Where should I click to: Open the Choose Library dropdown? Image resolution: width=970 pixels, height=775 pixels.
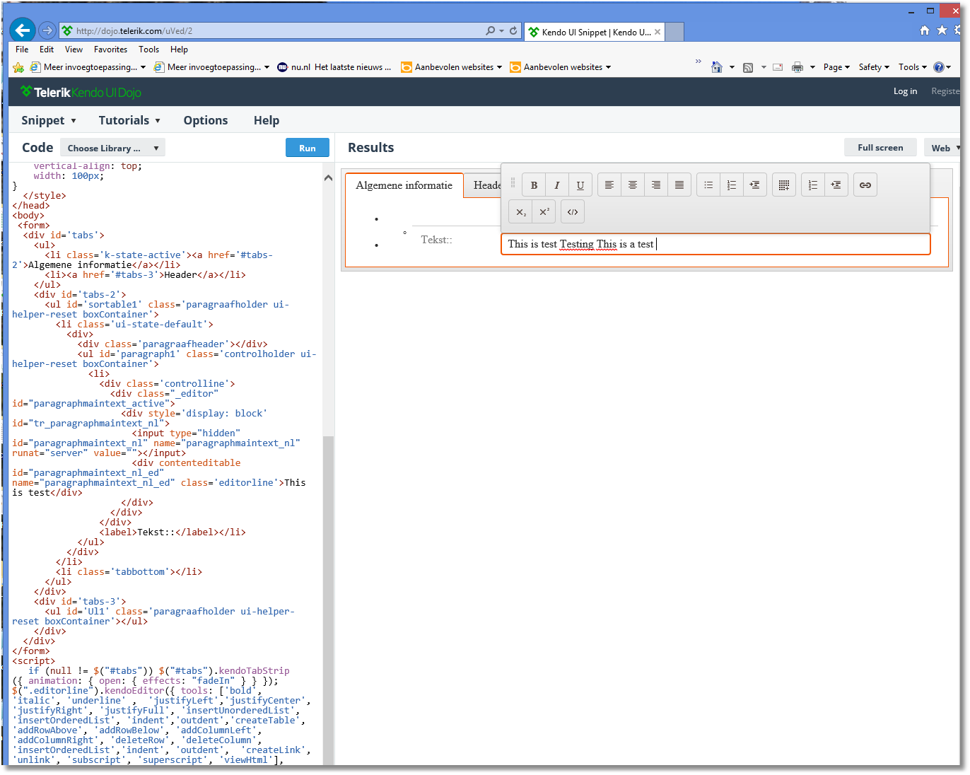click(112, 148)
